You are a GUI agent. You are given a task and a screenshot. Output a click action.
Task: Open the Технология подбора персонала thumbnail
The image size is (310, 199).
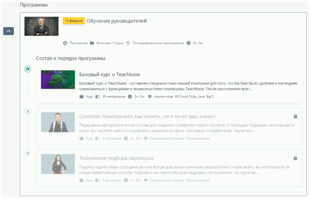(x=58, y=164)
